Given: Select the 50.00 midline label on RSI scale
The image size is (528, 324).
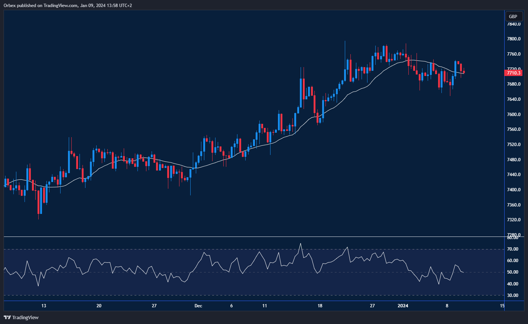Looking at the screenshot, I should (513, 272).
